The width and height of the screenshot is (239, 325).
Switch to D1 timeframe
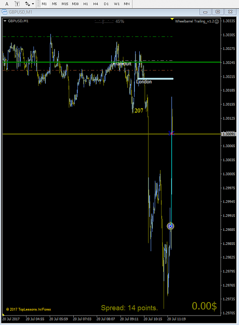coord(106,4)
